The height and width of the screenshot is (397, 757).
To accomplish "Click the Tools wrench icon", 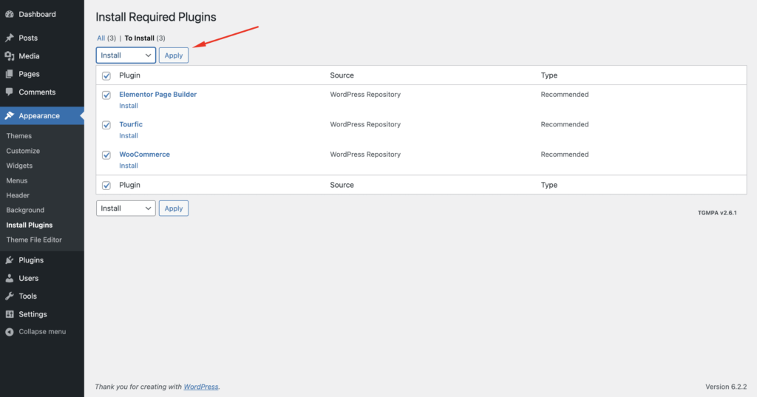I will 9,296.
